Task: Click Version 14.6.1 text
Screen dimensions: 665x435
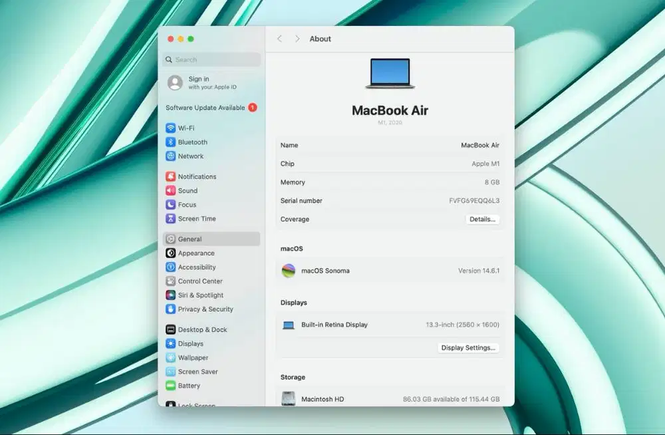Action: [479, 270]
